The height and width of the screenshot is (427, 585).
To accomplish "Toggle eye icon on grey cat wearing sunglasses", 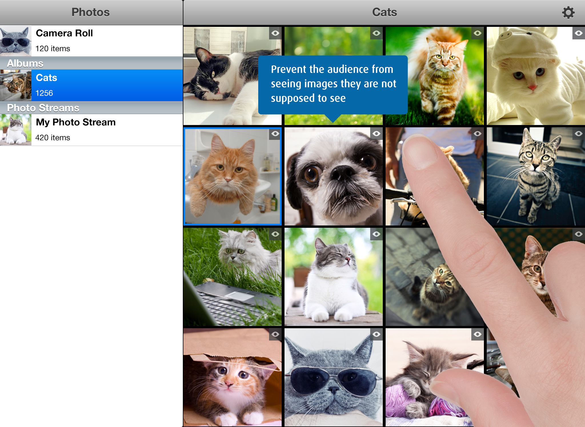I will (x=376, y=334).
